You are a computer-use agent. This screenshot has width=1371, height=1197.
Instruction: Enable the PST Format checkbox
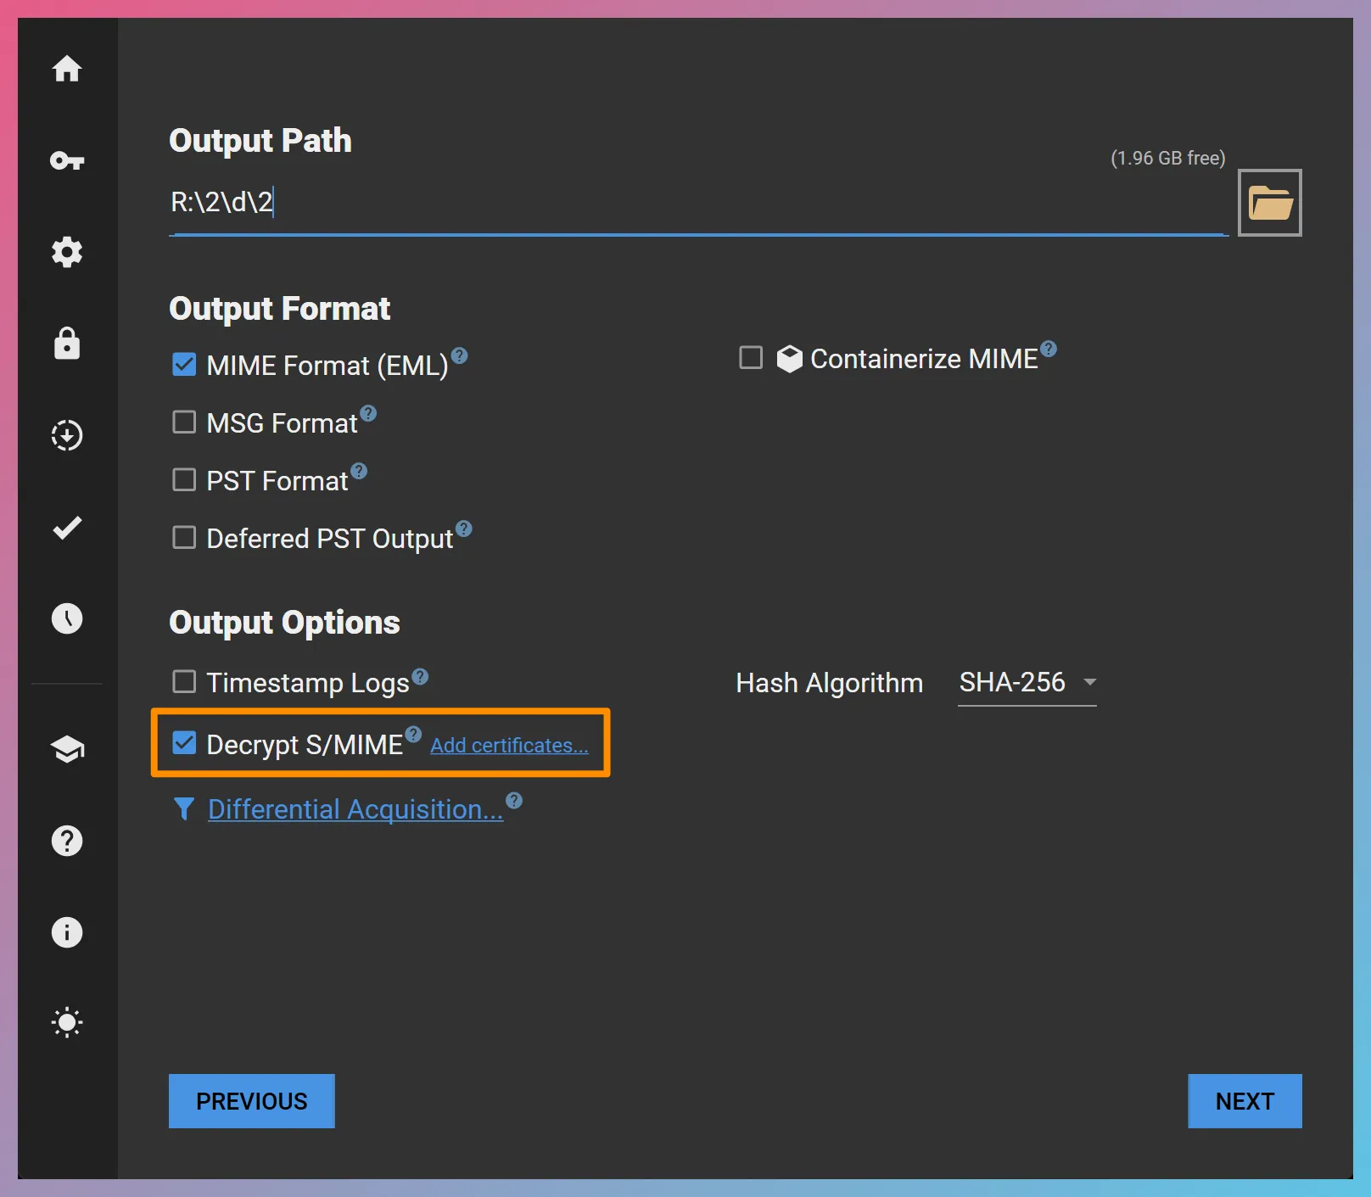click(x=184, y=480)
